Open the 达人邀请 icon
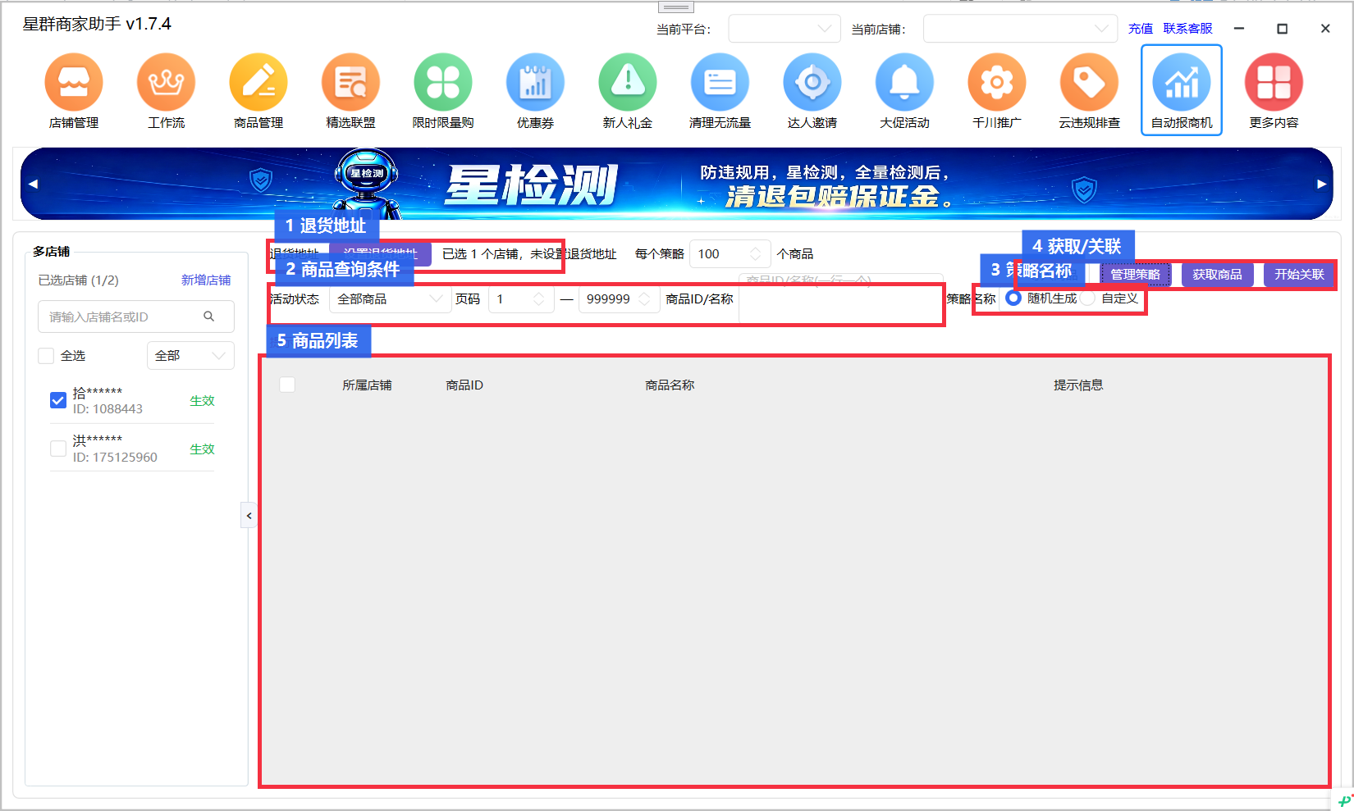 (812, 83)
